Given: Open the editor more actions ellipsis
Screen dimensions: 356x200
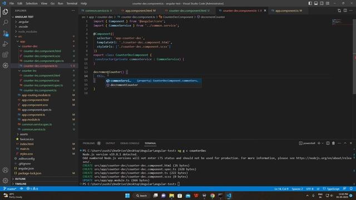Looking at the screenshot, I should (x=351, y=11).
